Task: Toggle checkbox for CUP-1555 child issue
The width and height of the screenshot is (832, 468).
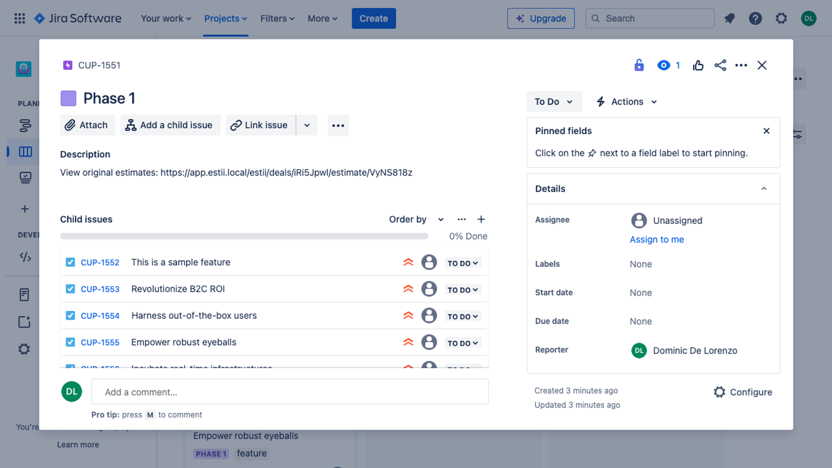Action: 70,342
